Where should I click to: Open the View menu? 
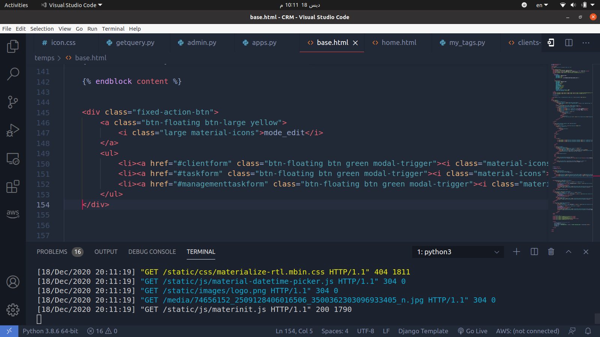(x=64, y=29)
